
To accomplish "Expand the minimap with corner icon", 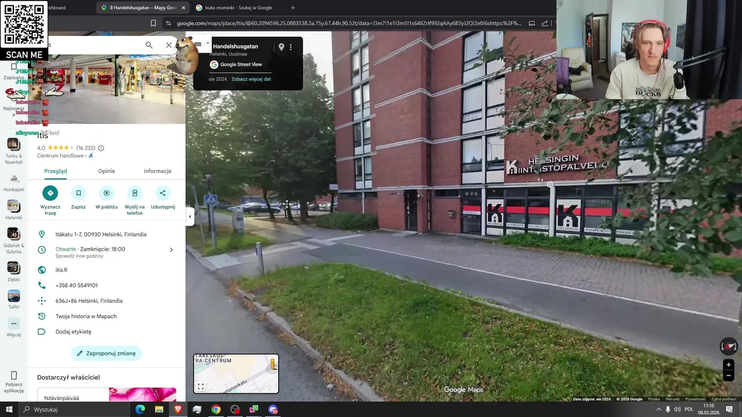I will pos(201,387).
